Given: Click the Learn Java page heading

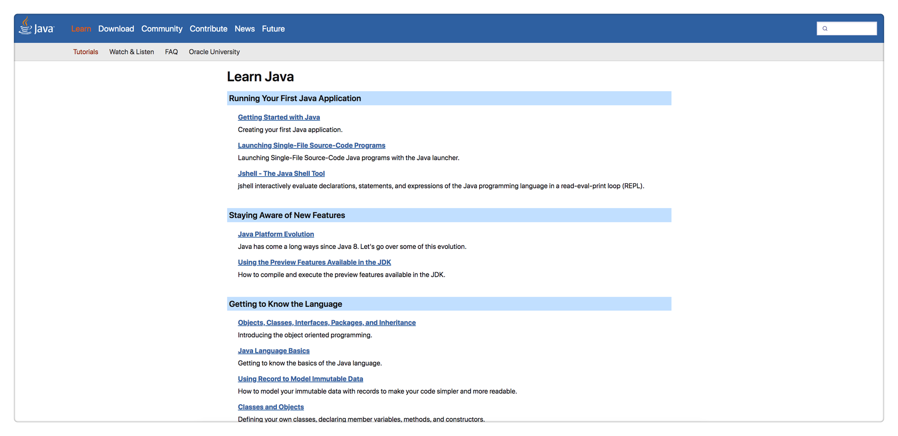Looking at the screenshot, I should (260, 77).
